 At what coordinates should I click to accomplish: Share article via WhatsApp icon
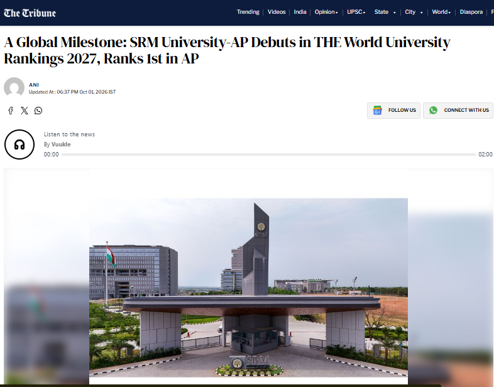(x=38, y=111)
